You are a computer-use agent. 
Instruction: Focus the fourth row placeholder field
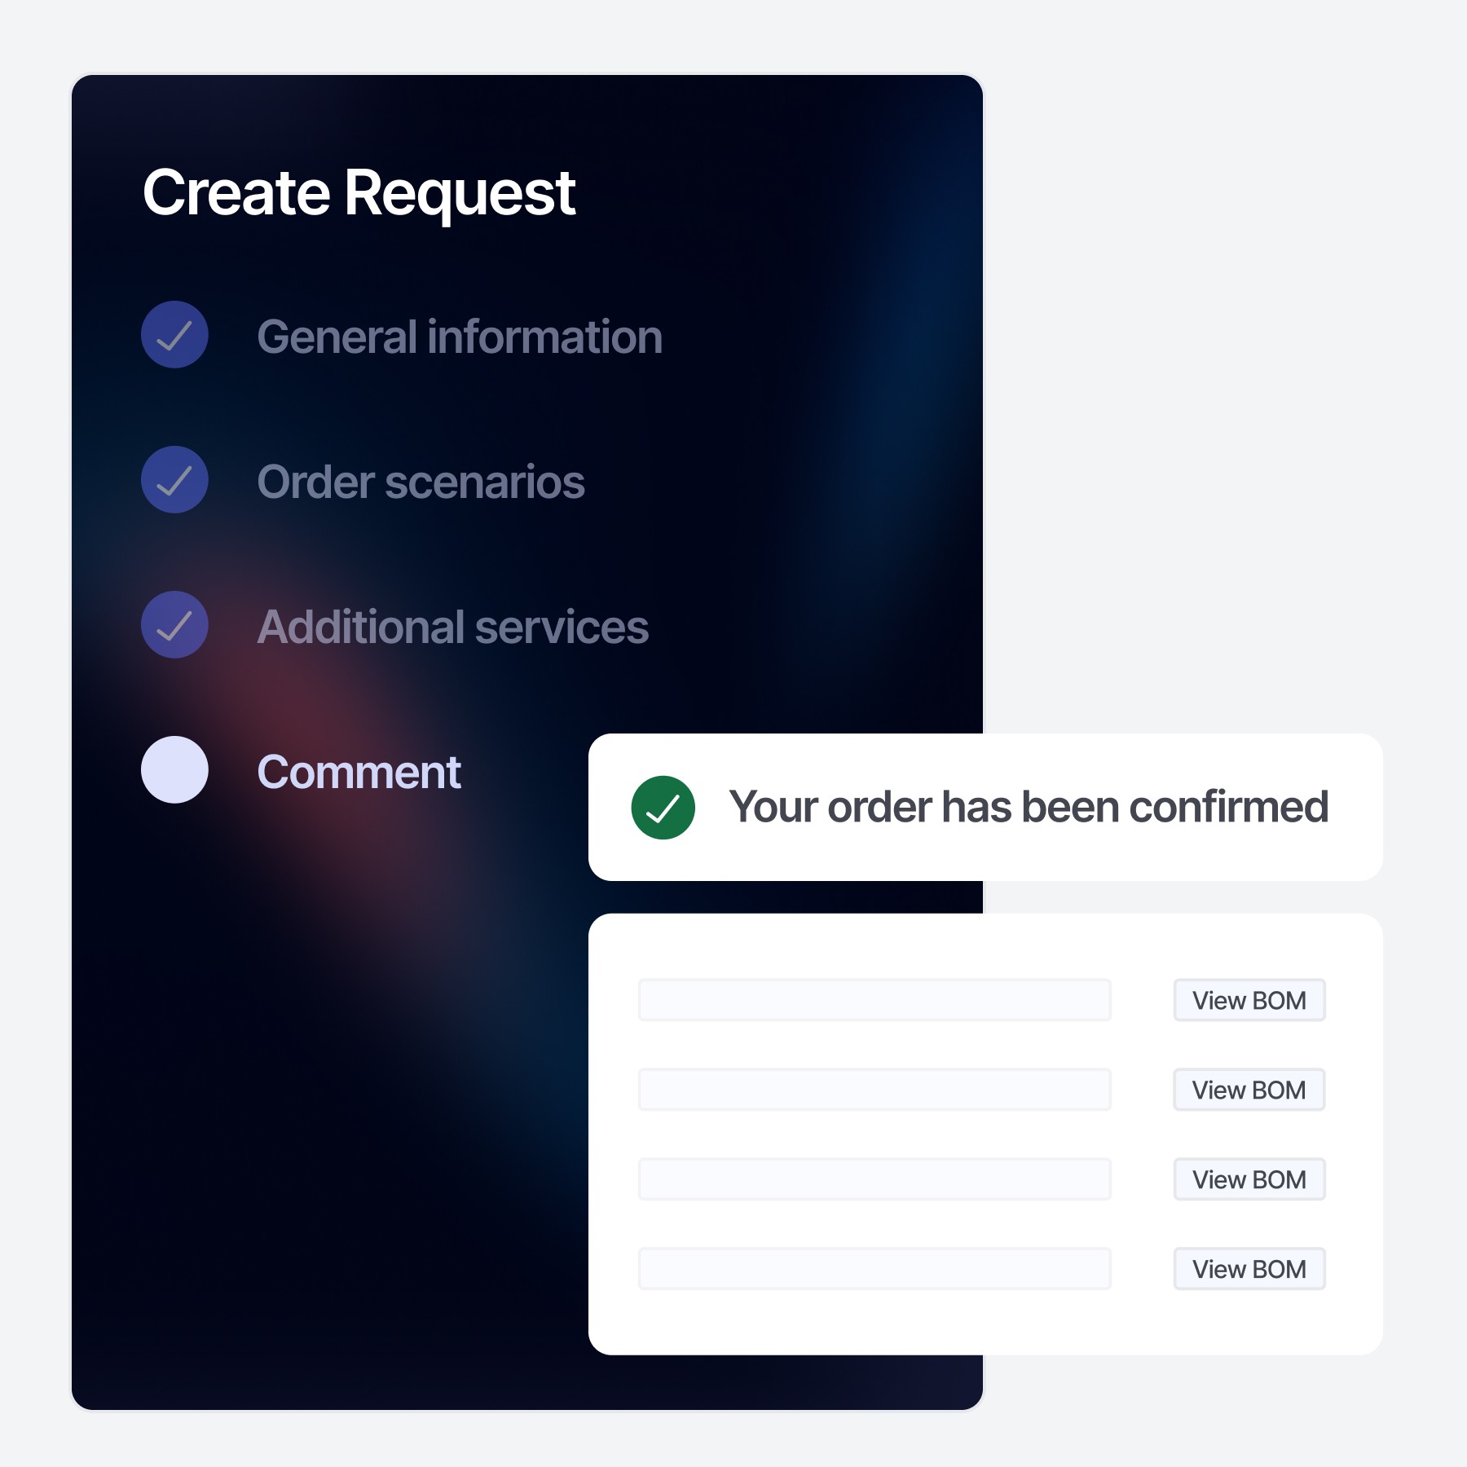[x=874, y=1269]
